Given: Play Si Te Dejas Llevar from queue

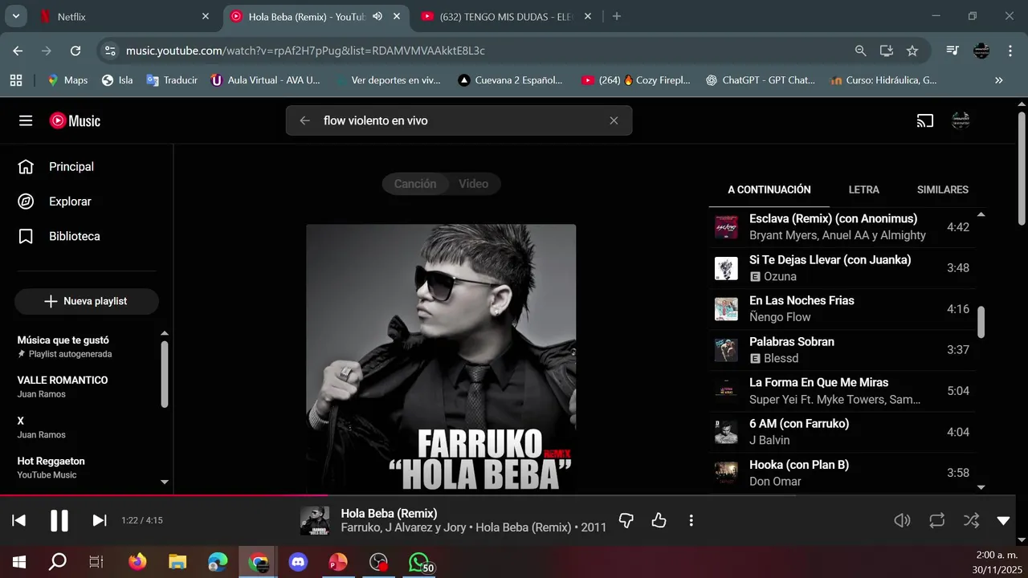Looking at the screenshot, I should (842, 268).
